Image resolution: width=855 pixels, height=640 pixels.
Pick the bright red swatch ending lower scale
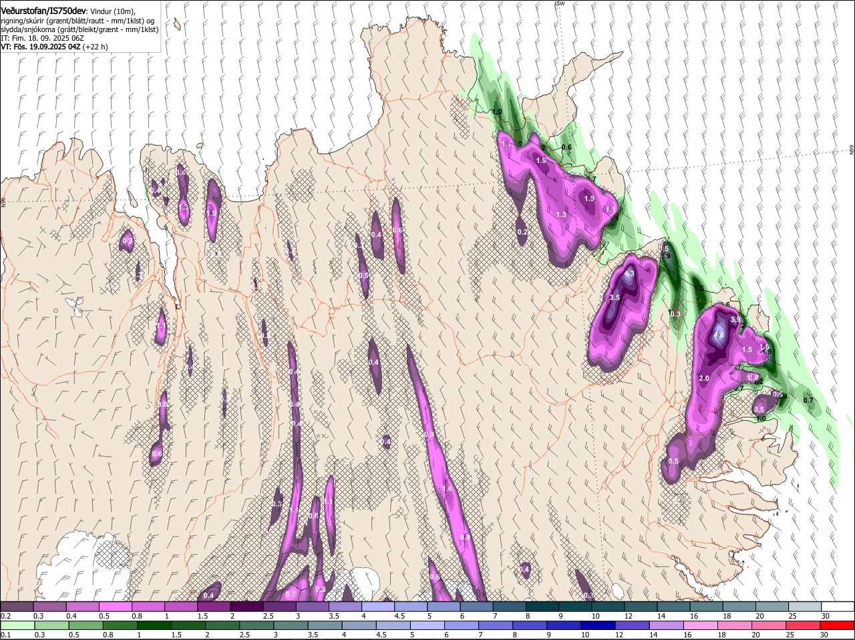click(x=838, y=625)
